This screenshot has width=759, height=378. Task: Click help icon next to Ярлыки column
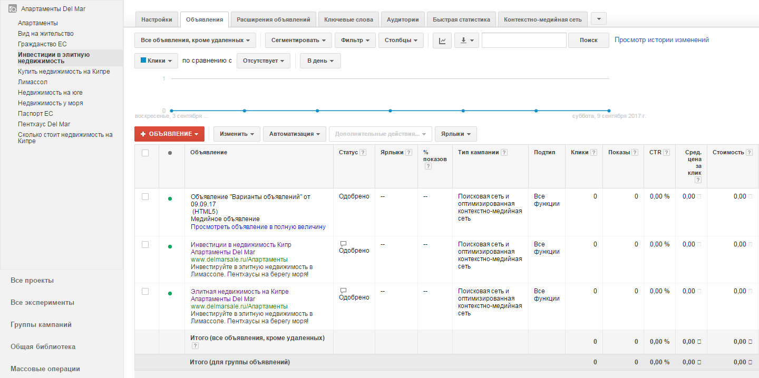(x=408, y=152)
